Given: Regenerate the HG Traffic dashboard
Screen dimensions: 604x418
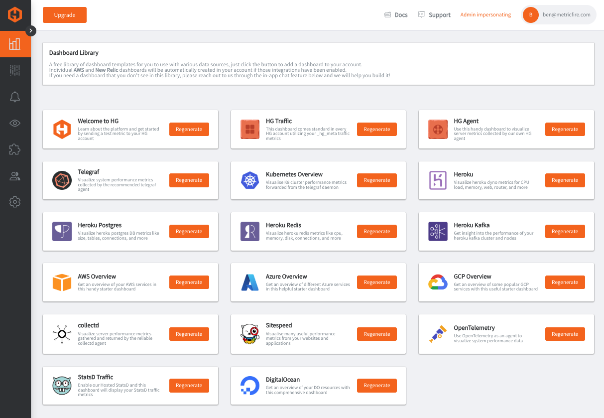Looking at the screenshot, I should tap(377, 129).
